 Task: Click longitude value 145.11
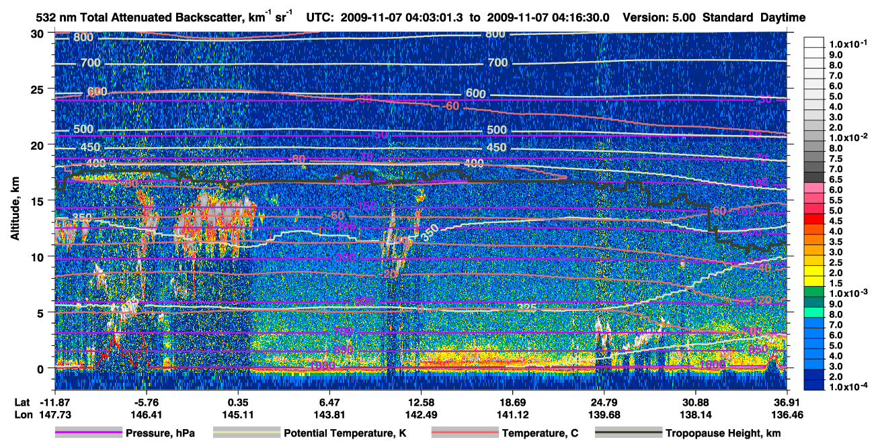tap(237, 415)
